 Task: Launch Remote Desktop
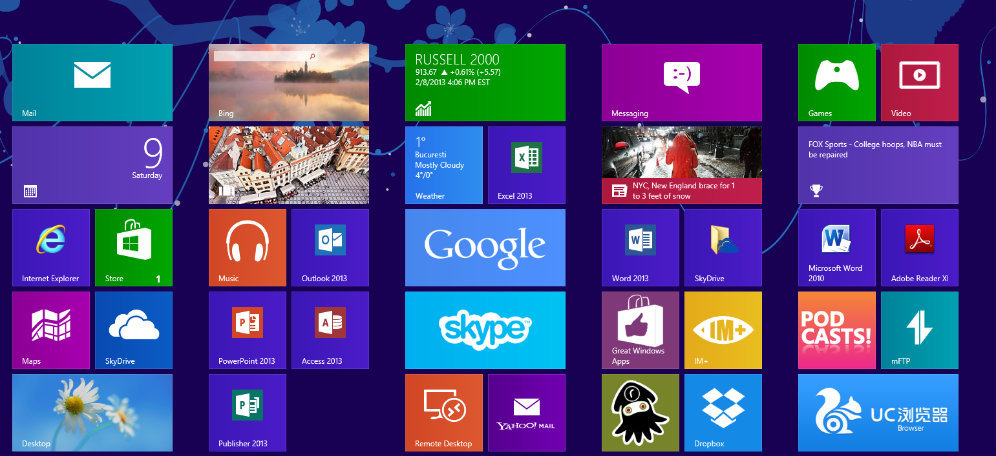443,412
